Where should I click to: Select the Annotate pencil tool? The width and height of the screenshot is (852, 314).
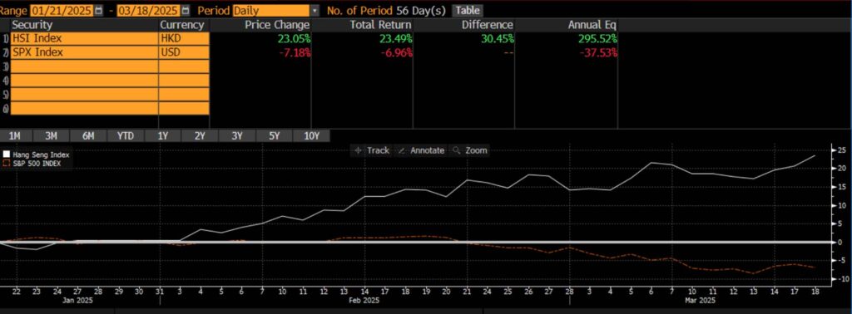(x=421, y=150)
